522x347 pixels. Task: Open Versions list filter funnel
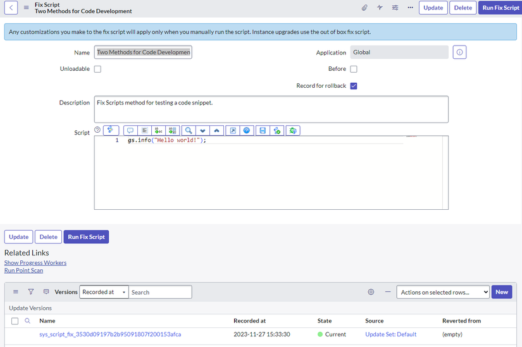(x=31, y=292)
